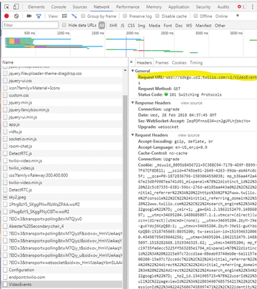Enable the Group by frame checkbox
Image resolution: width=257 pixels, height=289 pixels.
click(83, 16)
